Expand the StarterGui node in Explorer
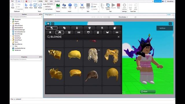 [x=11, y=36]
